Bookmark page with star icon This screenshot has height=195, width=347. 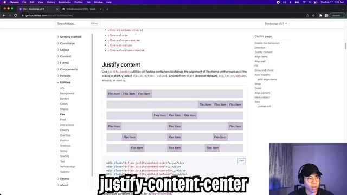click(x=313, y=16)
